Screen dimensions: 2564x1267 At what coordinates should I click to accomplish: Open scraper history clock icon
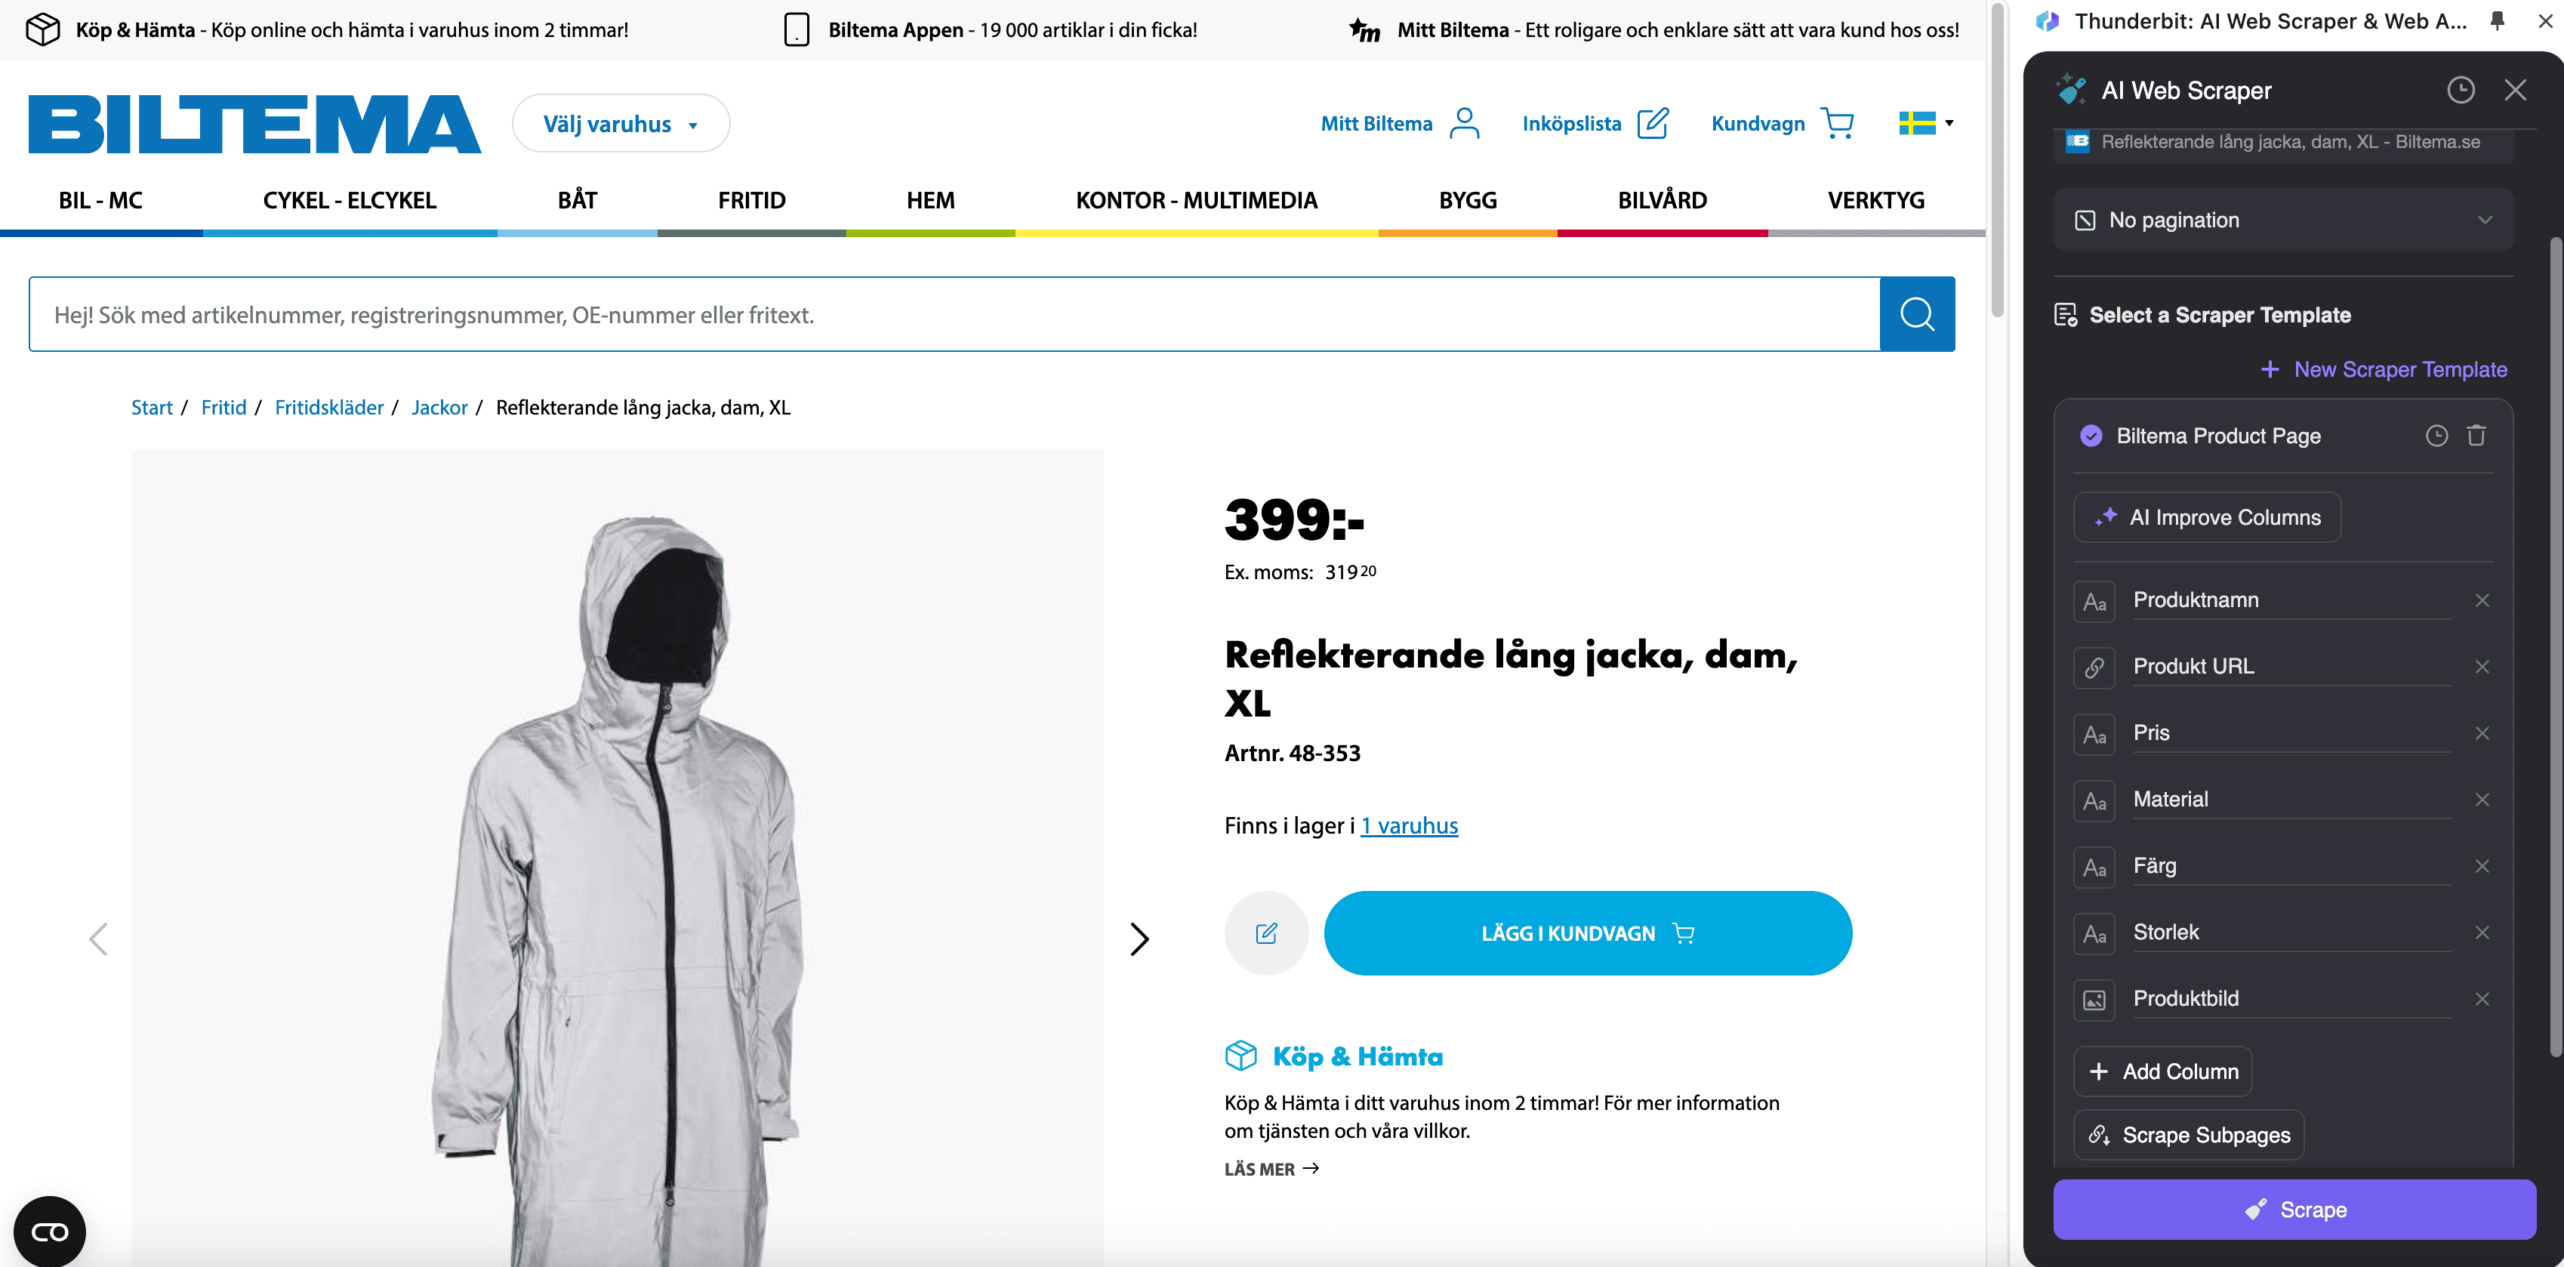2460,91
